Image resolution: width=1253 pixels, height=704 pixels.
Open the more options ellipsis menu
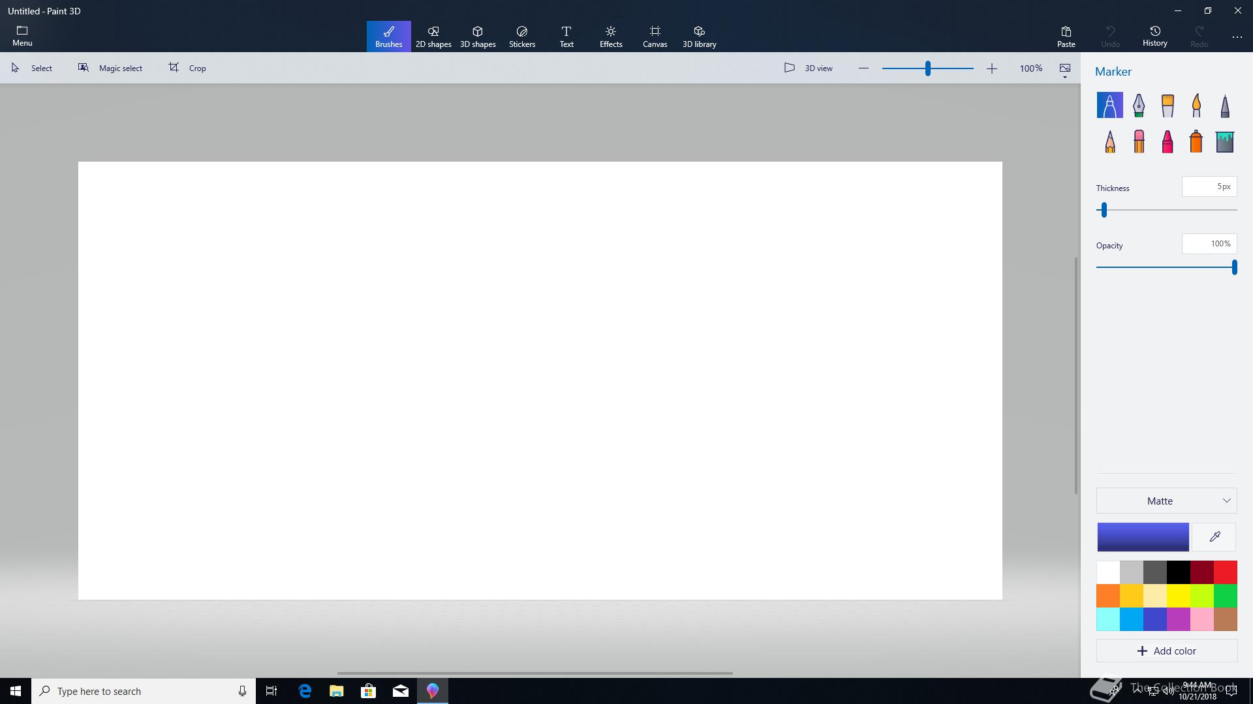(1237, 37)
